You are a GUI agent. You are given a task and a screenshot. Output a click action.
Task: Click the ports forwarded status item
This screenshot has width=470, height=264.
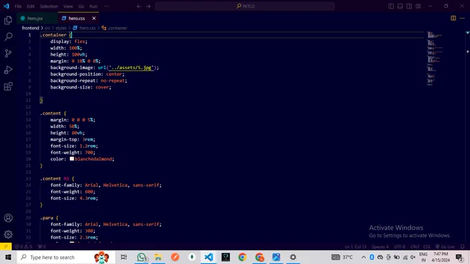click(41, 247)
